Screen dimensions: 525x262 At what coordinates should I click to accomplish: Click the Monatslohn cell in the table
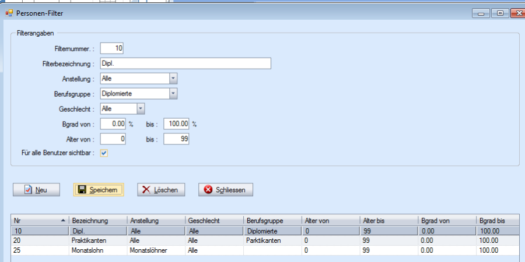(x=98, y=250)
